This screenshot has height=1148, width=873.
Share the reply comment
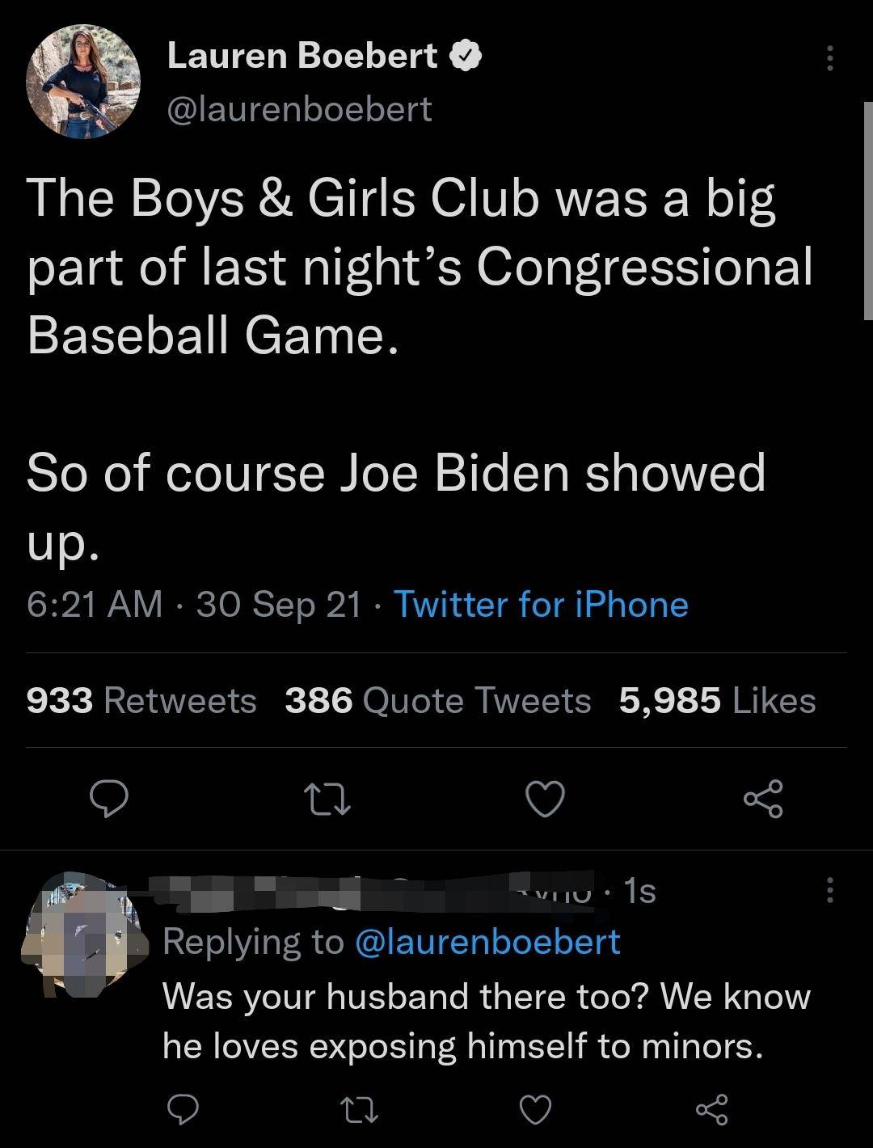pyautogui.click(x=711, y=1109)
